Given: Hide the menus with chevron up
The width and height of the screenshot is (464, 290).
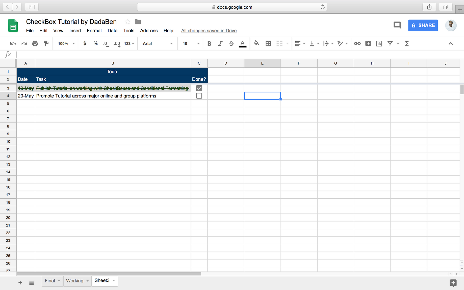Looking at the screenshot, I should 451,43.
